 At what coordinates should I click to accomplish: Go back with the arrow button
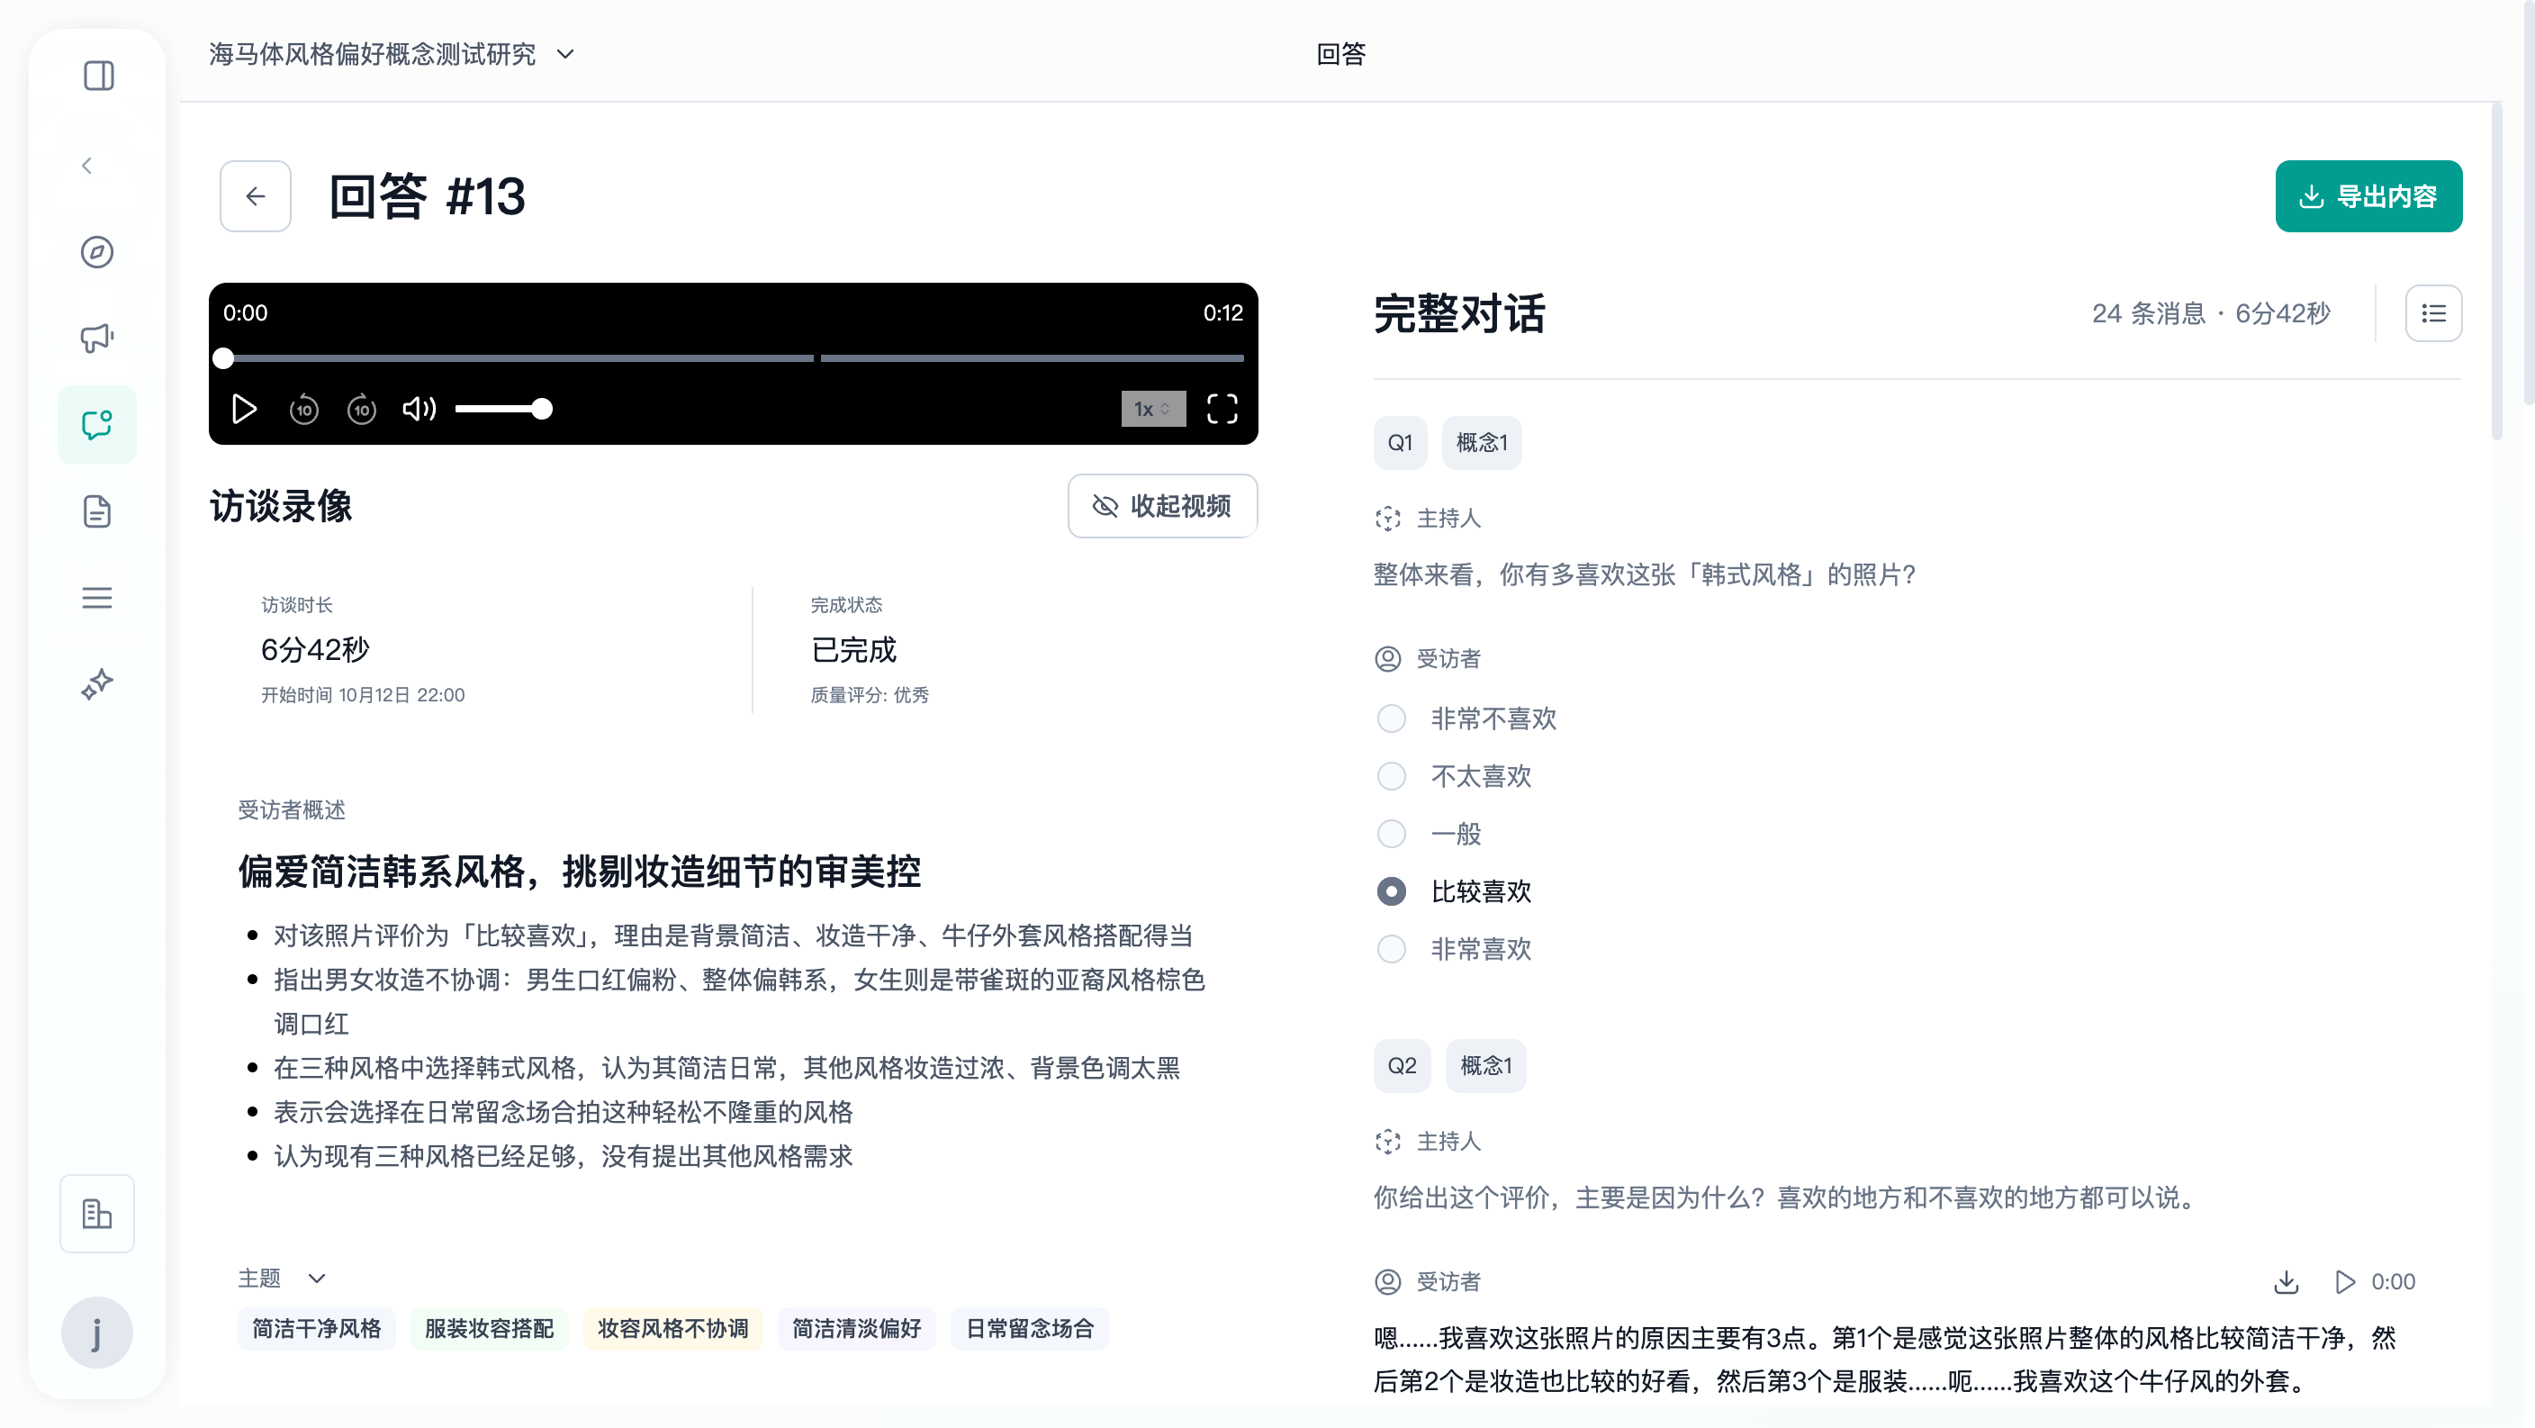tap(255, 196)
